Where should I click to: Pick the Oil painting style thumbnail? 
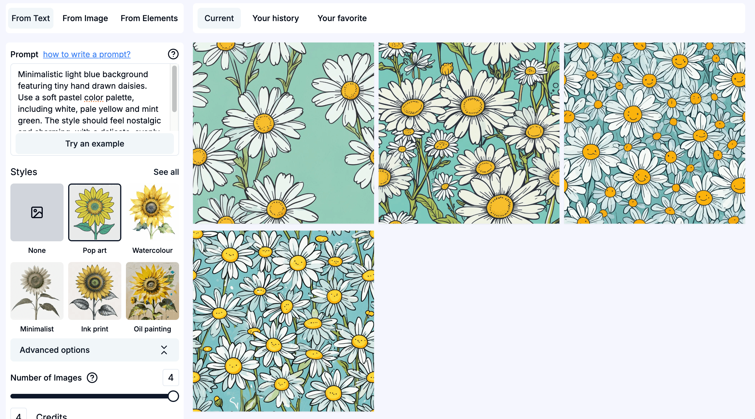pyautogui.click(x=152, y=291)
